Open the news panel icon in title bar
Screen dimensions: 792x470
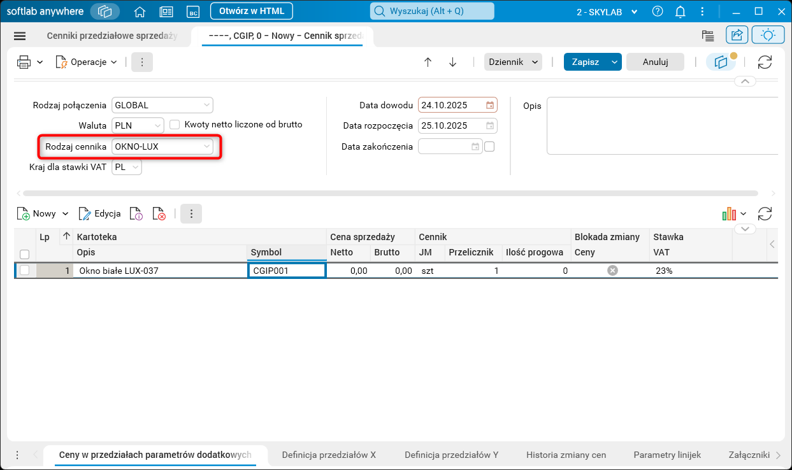coord(166,11)
